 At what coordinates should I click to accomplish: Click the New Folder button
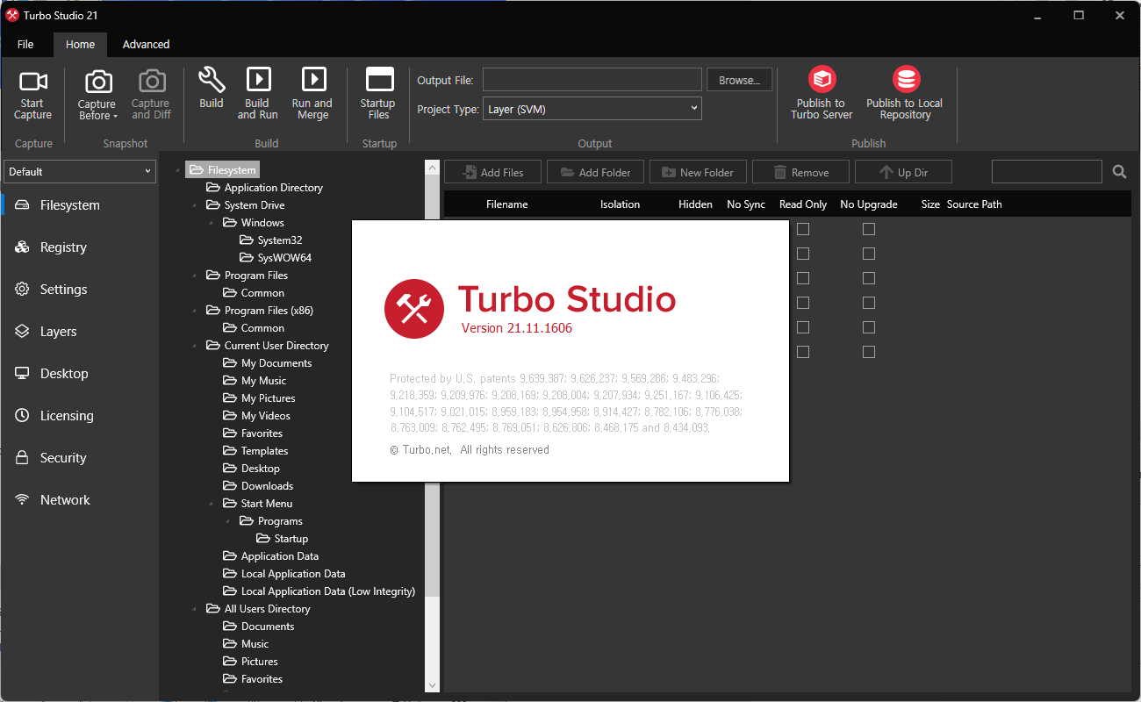pos(698,172)
